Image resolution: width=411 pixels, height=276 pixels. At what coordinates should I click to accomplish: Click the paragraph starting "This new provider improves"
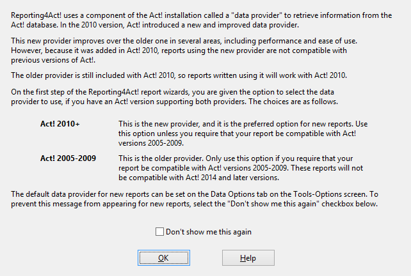coord(184,50)
